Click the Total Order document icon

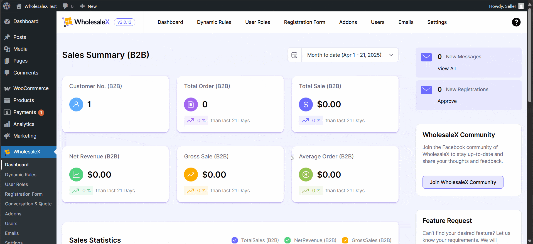coord(191,104)
